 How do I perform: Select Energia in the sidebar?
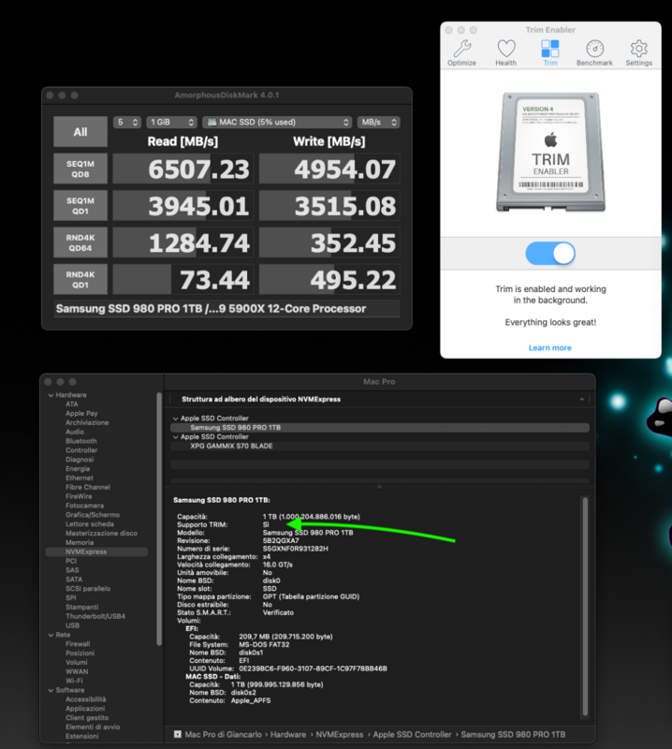pos(78,469)
